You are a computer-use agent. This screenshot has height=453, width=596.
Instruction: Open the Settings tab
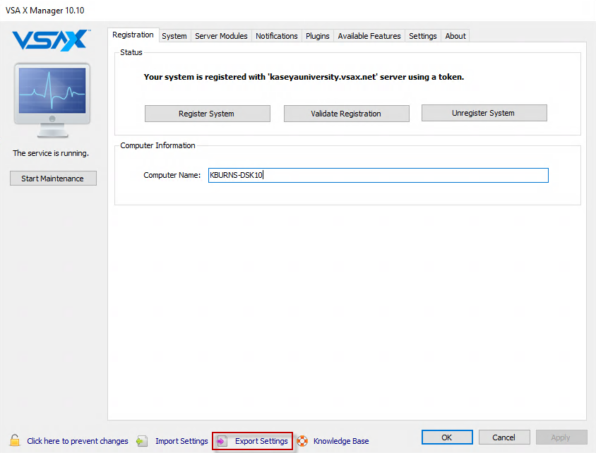pyautogui.click(x=423, y=36)
